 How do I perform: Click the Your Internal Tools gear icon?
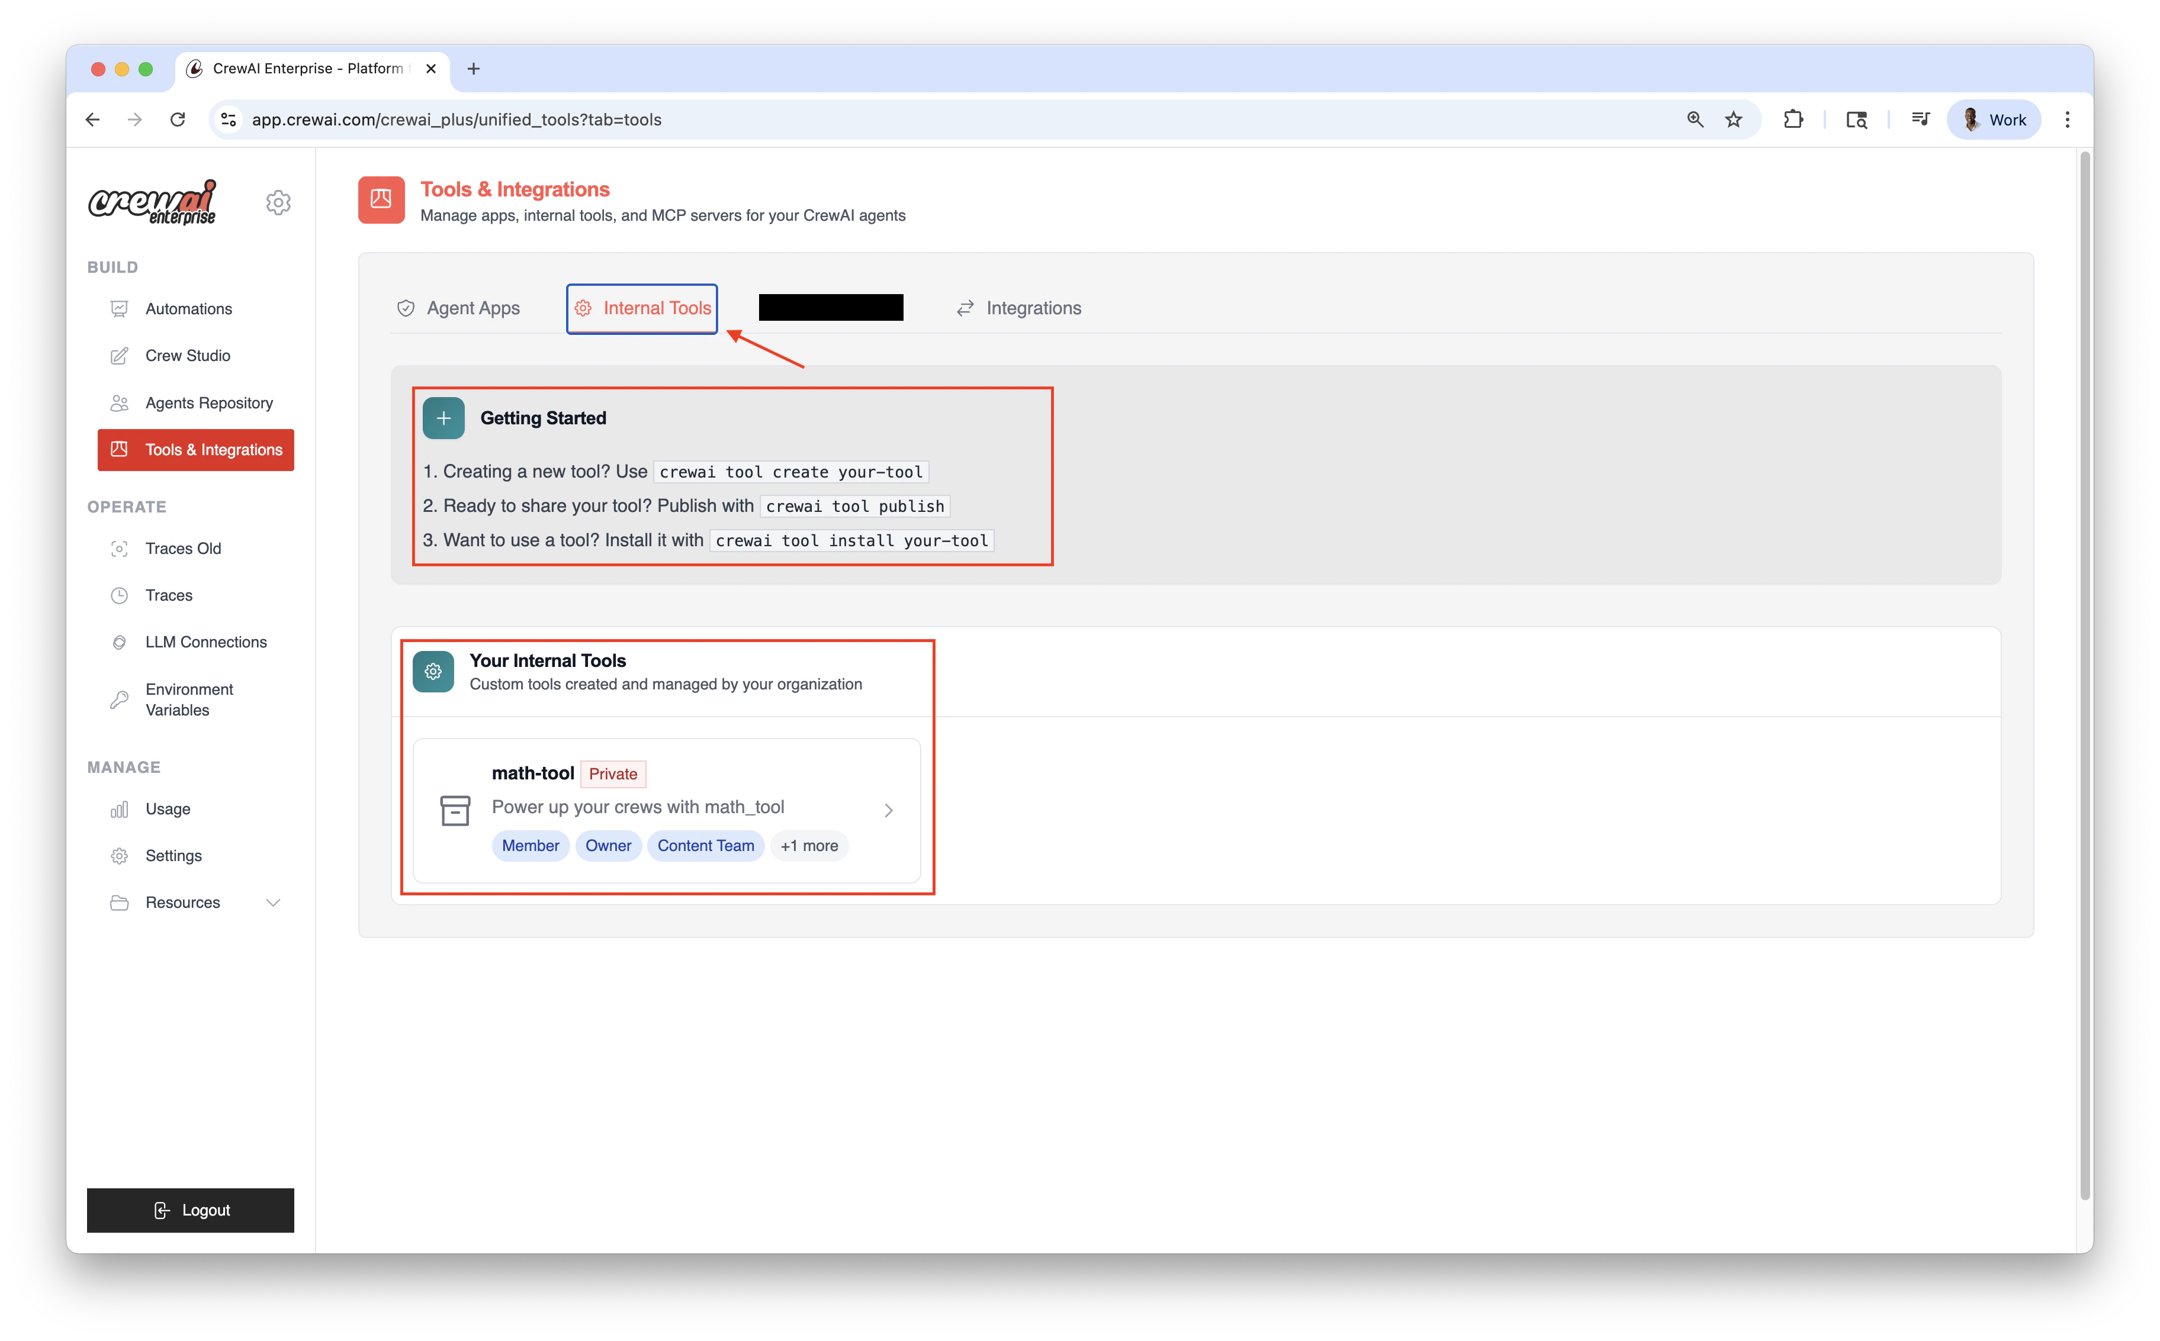[x=433, y=671]
